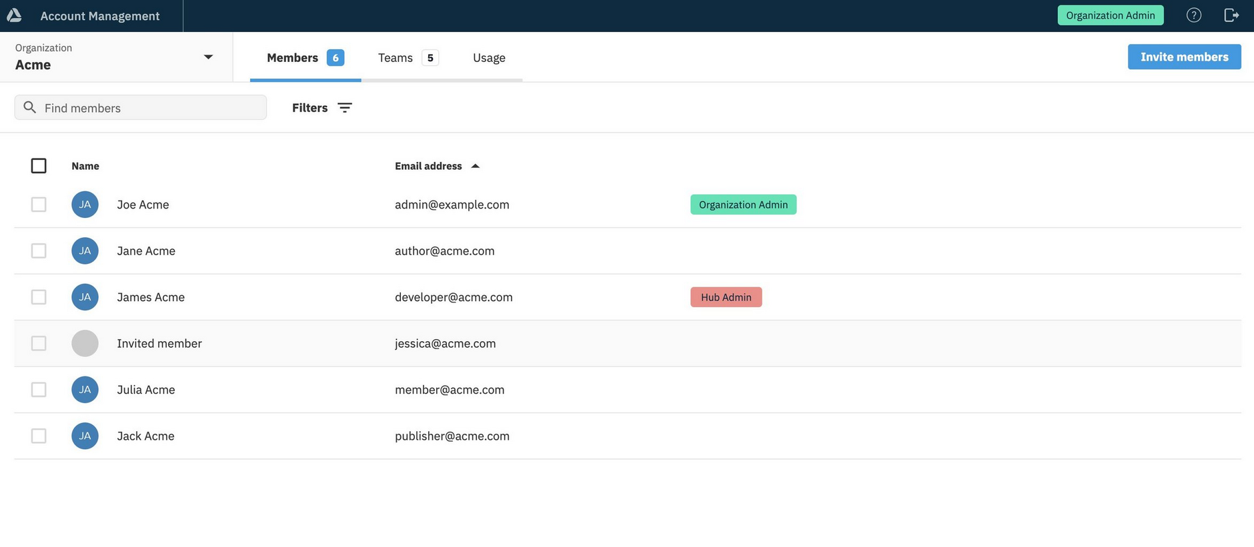Click the Organization Admin badge in header

1110,15
